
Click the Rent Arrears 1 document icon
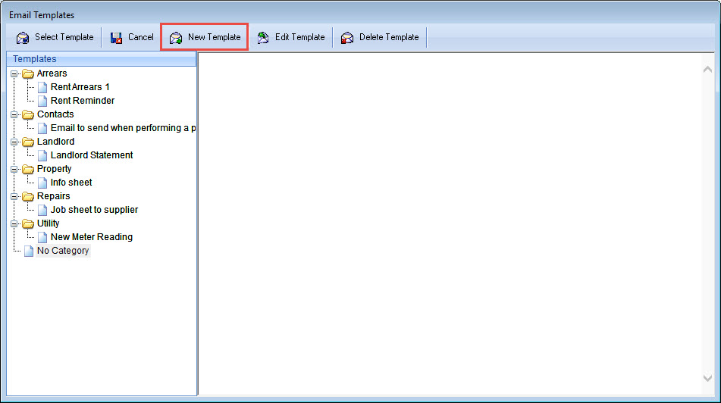coord(42,87)
